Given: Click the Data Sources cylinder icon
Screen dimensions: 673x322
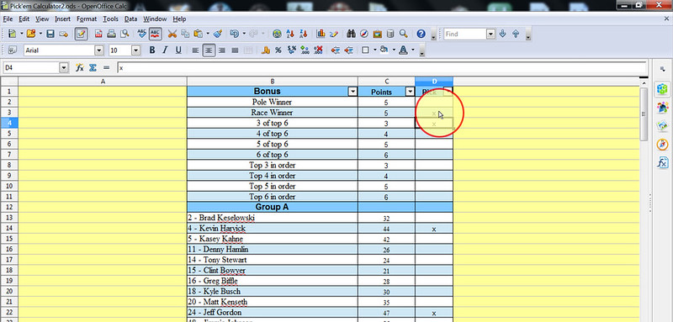Looking at the screenshot, I should coord(390,34).
